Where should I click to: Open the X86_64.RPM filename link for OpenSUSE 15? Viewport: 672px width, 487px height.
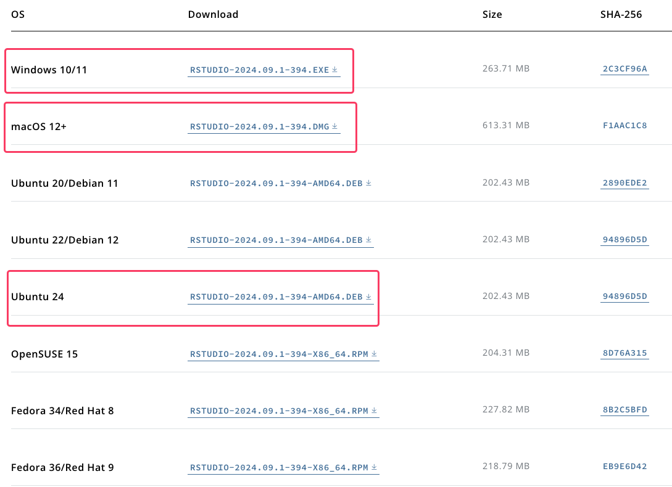coord(278,354)
